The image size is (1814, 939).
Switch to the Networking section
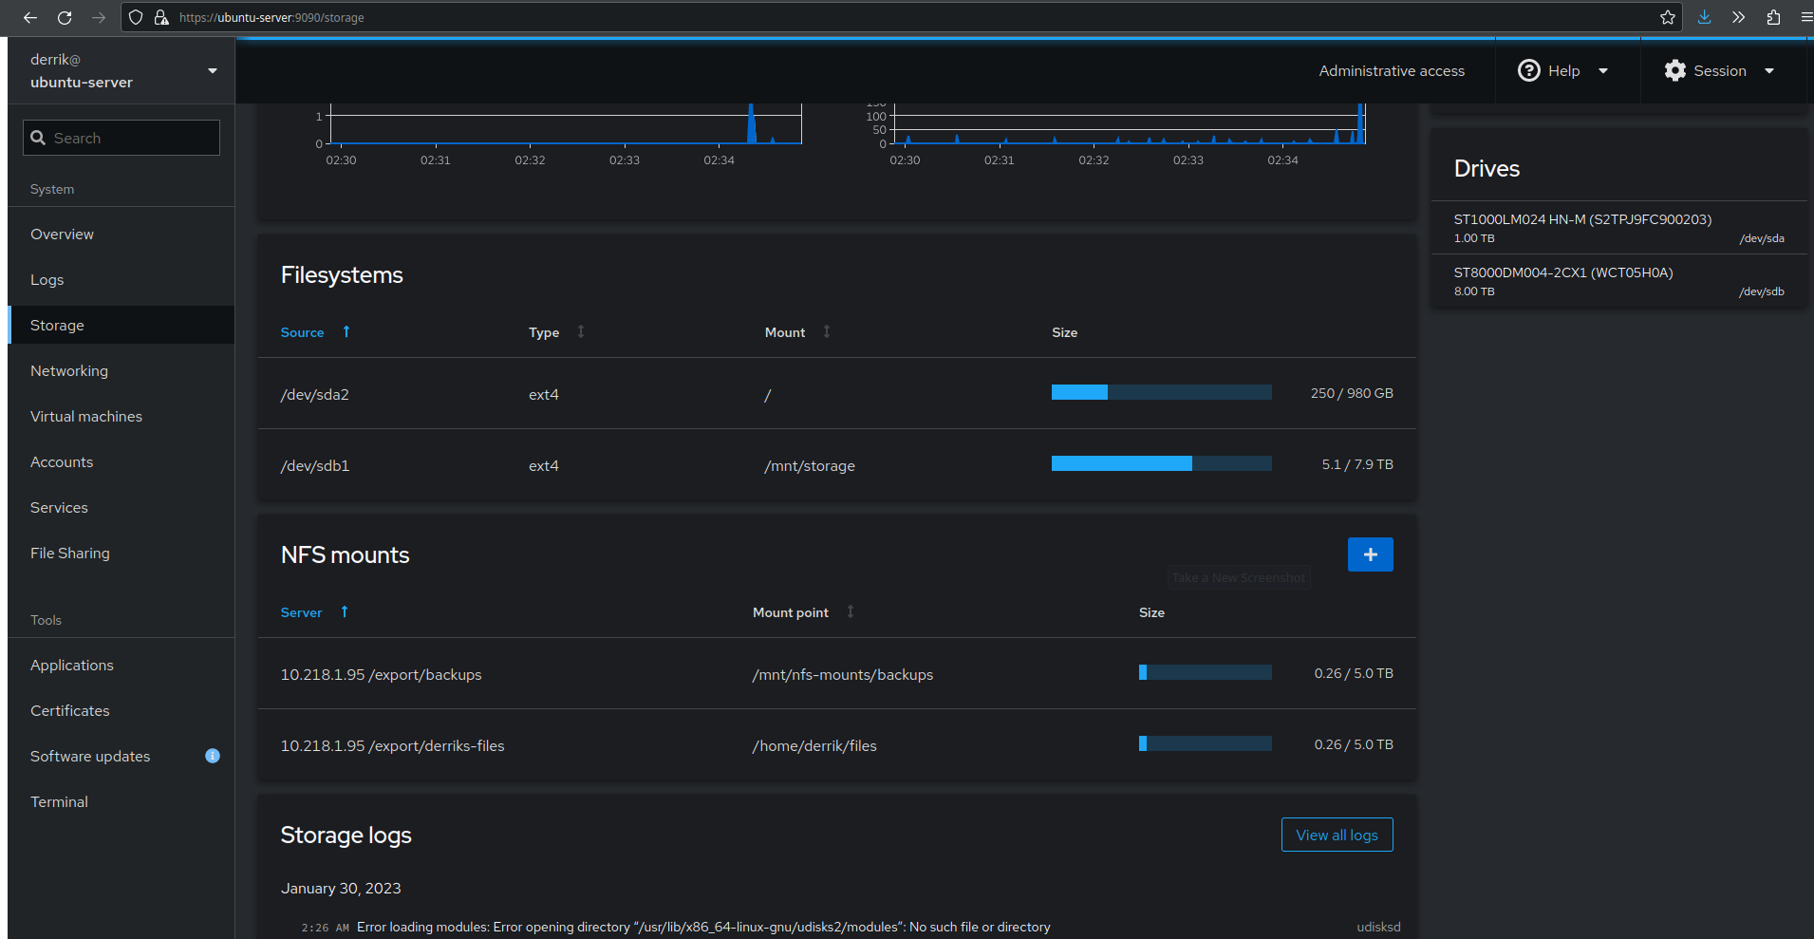click(68, 370)
